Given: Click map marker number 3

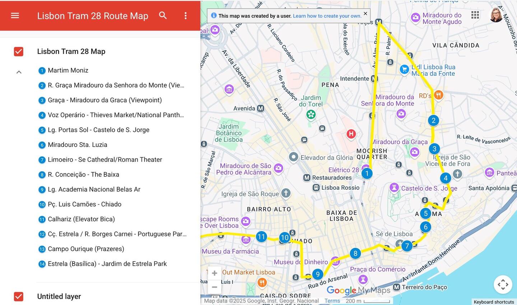Looking at the screenshot, I should [x=434, y=149].
